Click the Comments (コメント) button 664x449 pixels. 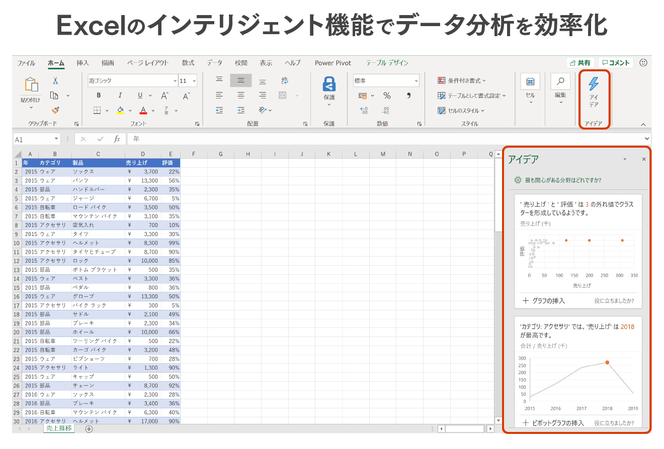coord(616,63)
